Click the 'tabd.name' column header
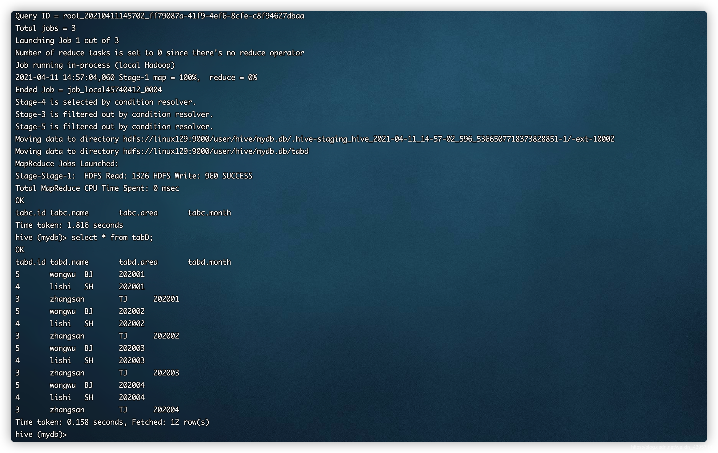Image resolution: width=718 pixels, height=453 pixels. click(x=69, y=262)
